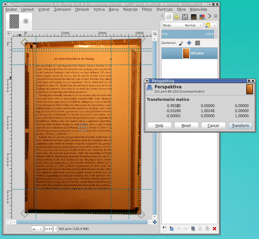This screenshot has width=259, height=239.
Task: Raise the layer up arrow
Action: 179,229
